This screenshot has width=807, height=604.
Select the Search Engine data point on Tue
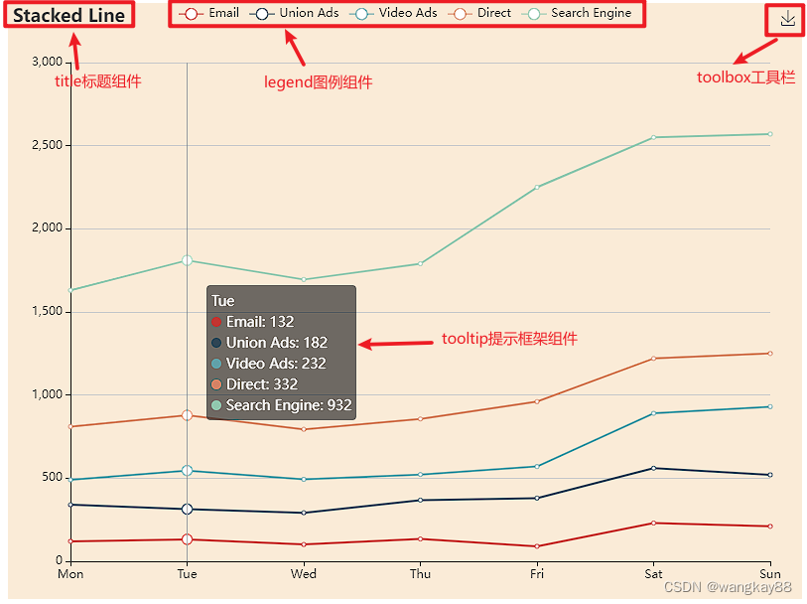[188, 261]
